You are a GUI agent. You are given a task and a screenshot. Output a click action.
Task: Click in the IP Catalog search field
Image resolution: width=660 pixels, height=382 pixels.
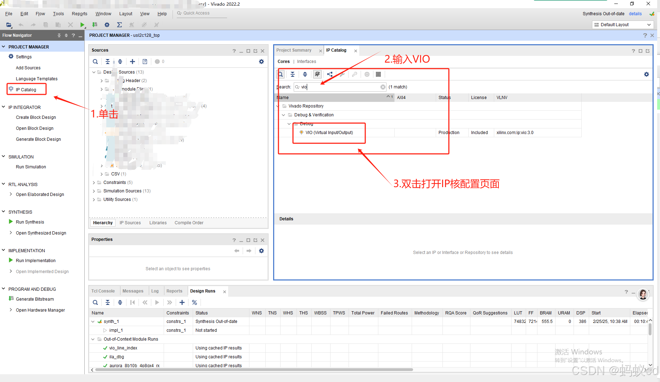click(340, 87)
